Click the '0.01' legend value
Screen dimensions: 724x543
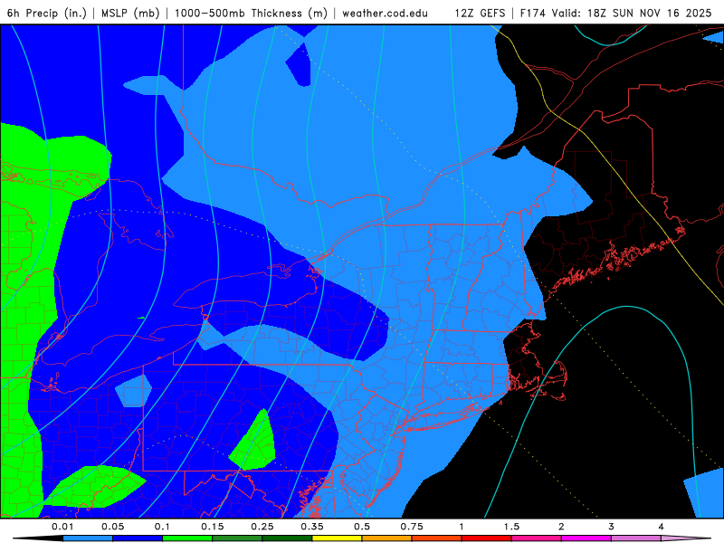pyautogui.click(x=62, y=527)
